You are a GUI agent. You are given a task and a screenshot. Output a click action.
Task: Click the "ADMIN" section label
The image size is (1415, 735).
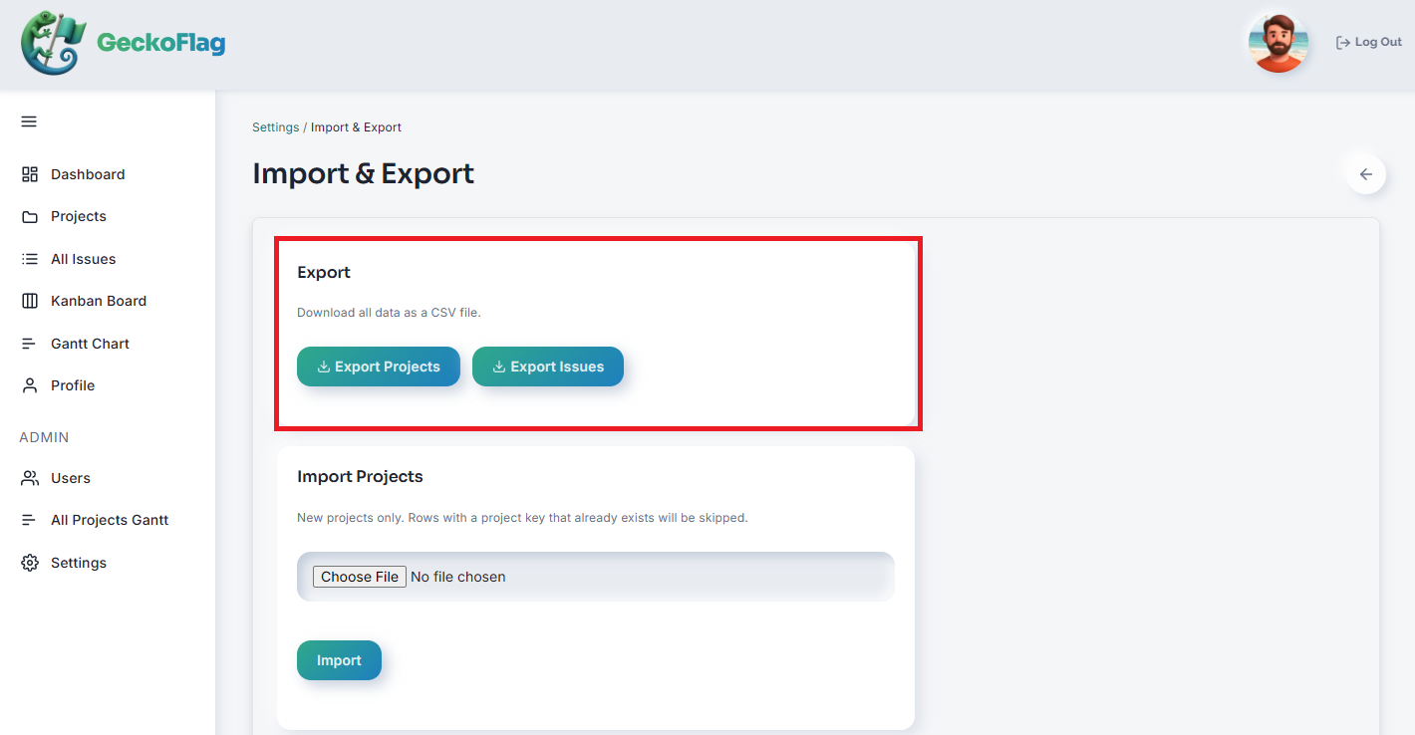pos(44,437)
